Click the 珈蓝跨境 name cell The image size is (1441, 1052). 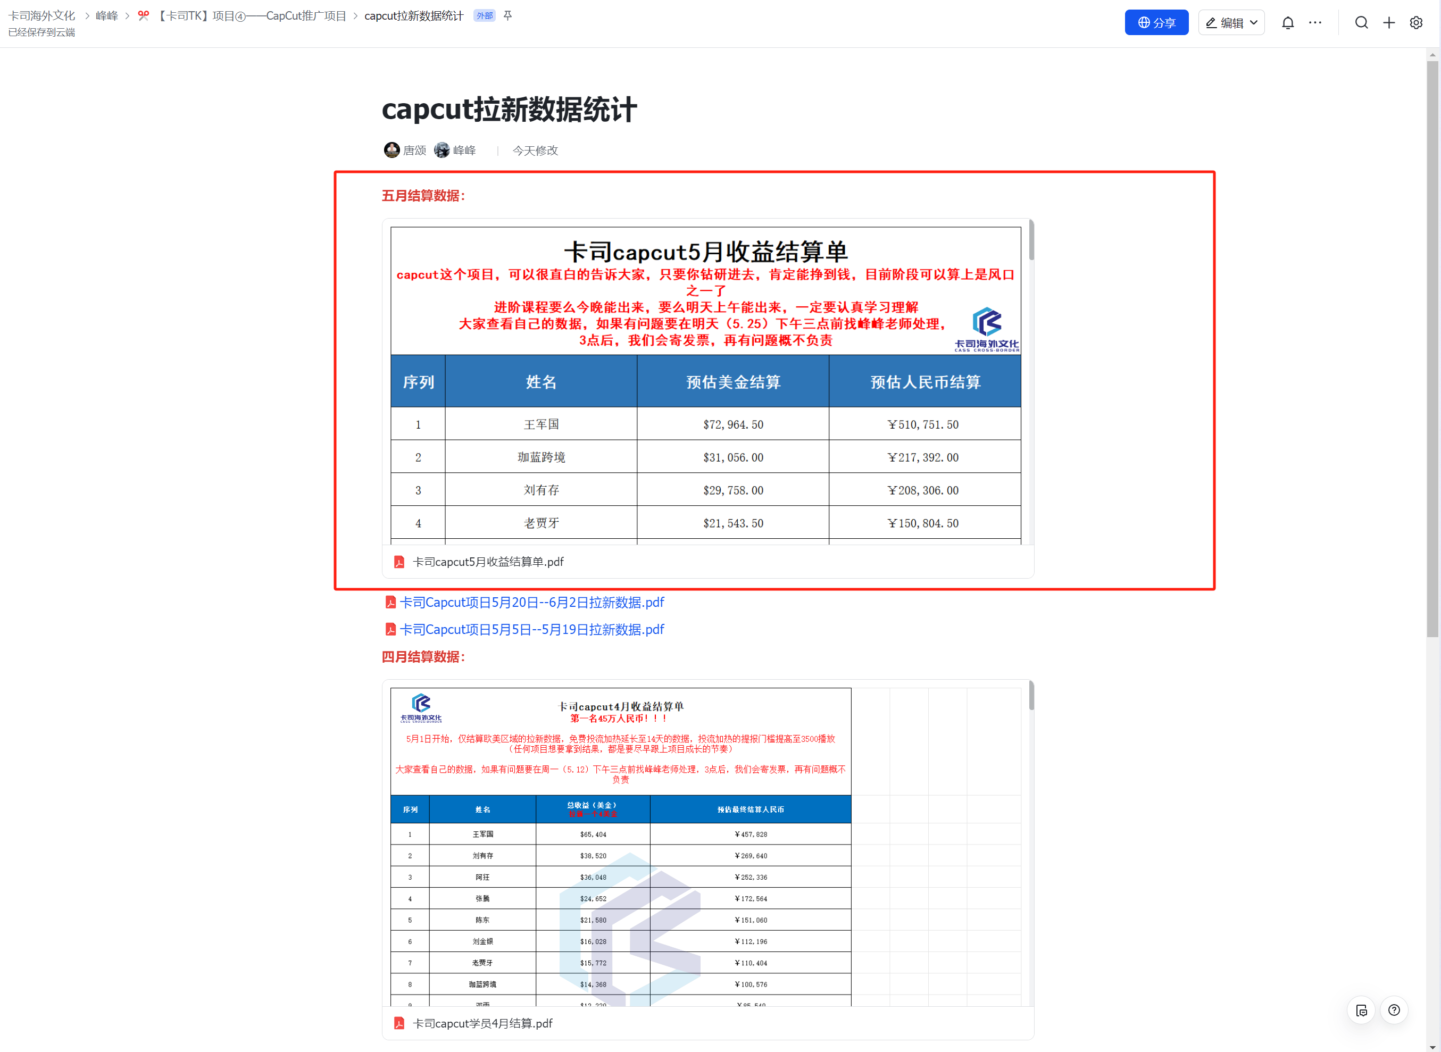pos(540,457)
